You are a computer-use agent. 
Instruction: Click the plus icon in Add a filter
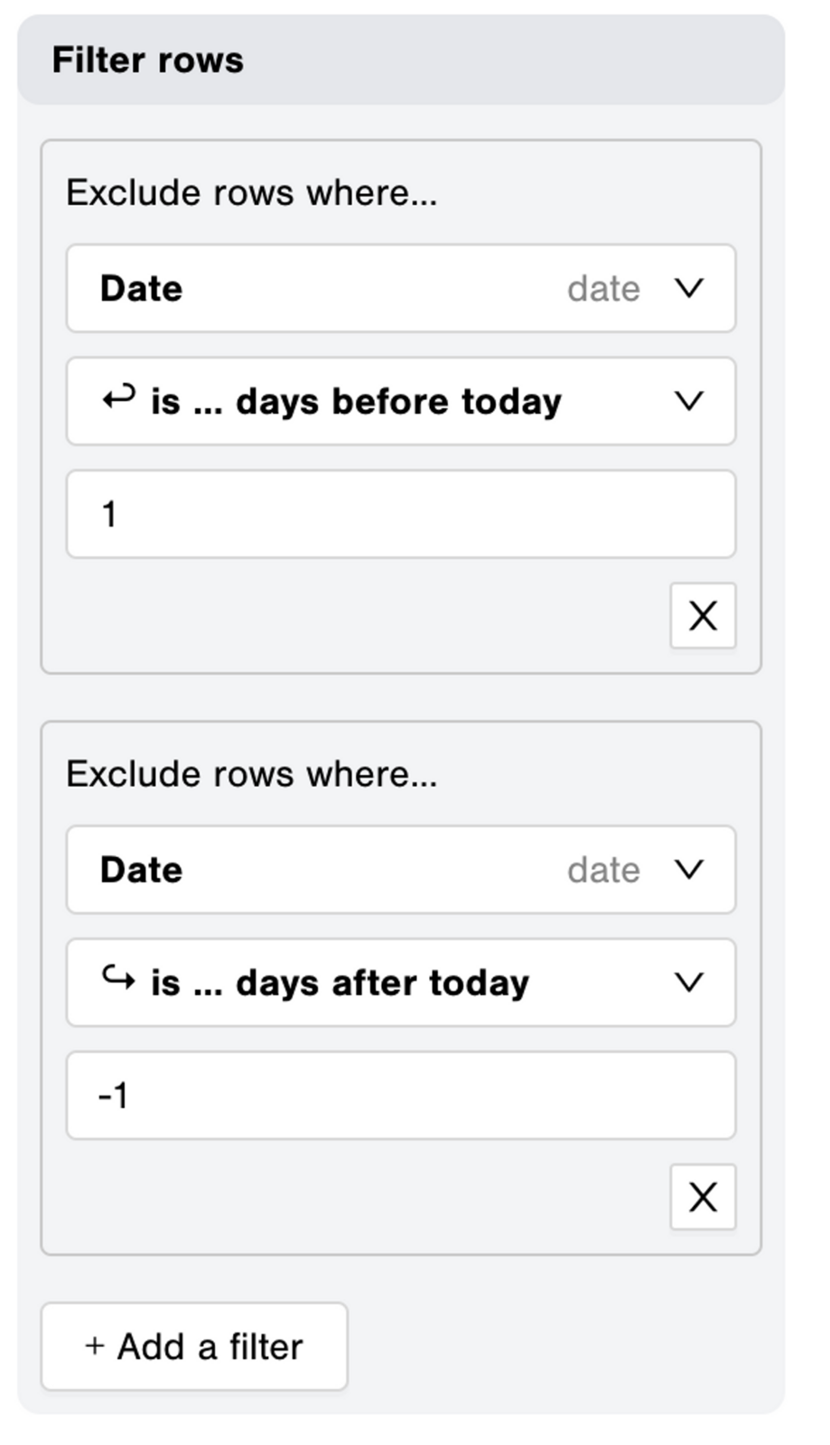coord(95,1347)
